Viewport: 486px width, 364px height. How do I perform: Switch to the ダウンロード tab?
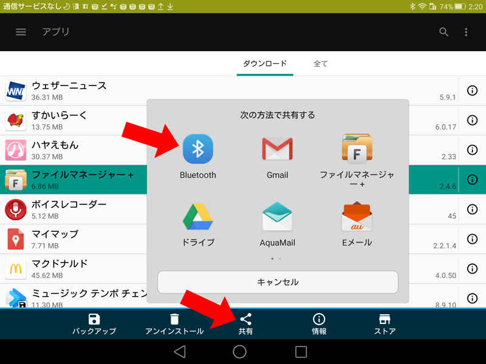coord(265,64)
